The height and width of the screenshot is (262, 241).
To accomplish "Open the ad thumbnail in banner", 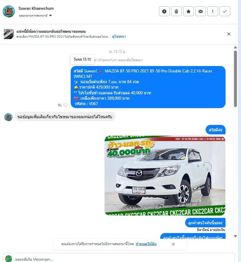I will click(x=9, y=34).
